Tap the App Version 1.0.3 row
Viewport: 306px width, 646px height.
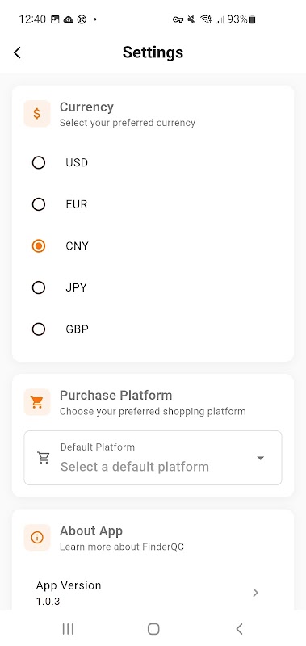(x=153, y=593)
